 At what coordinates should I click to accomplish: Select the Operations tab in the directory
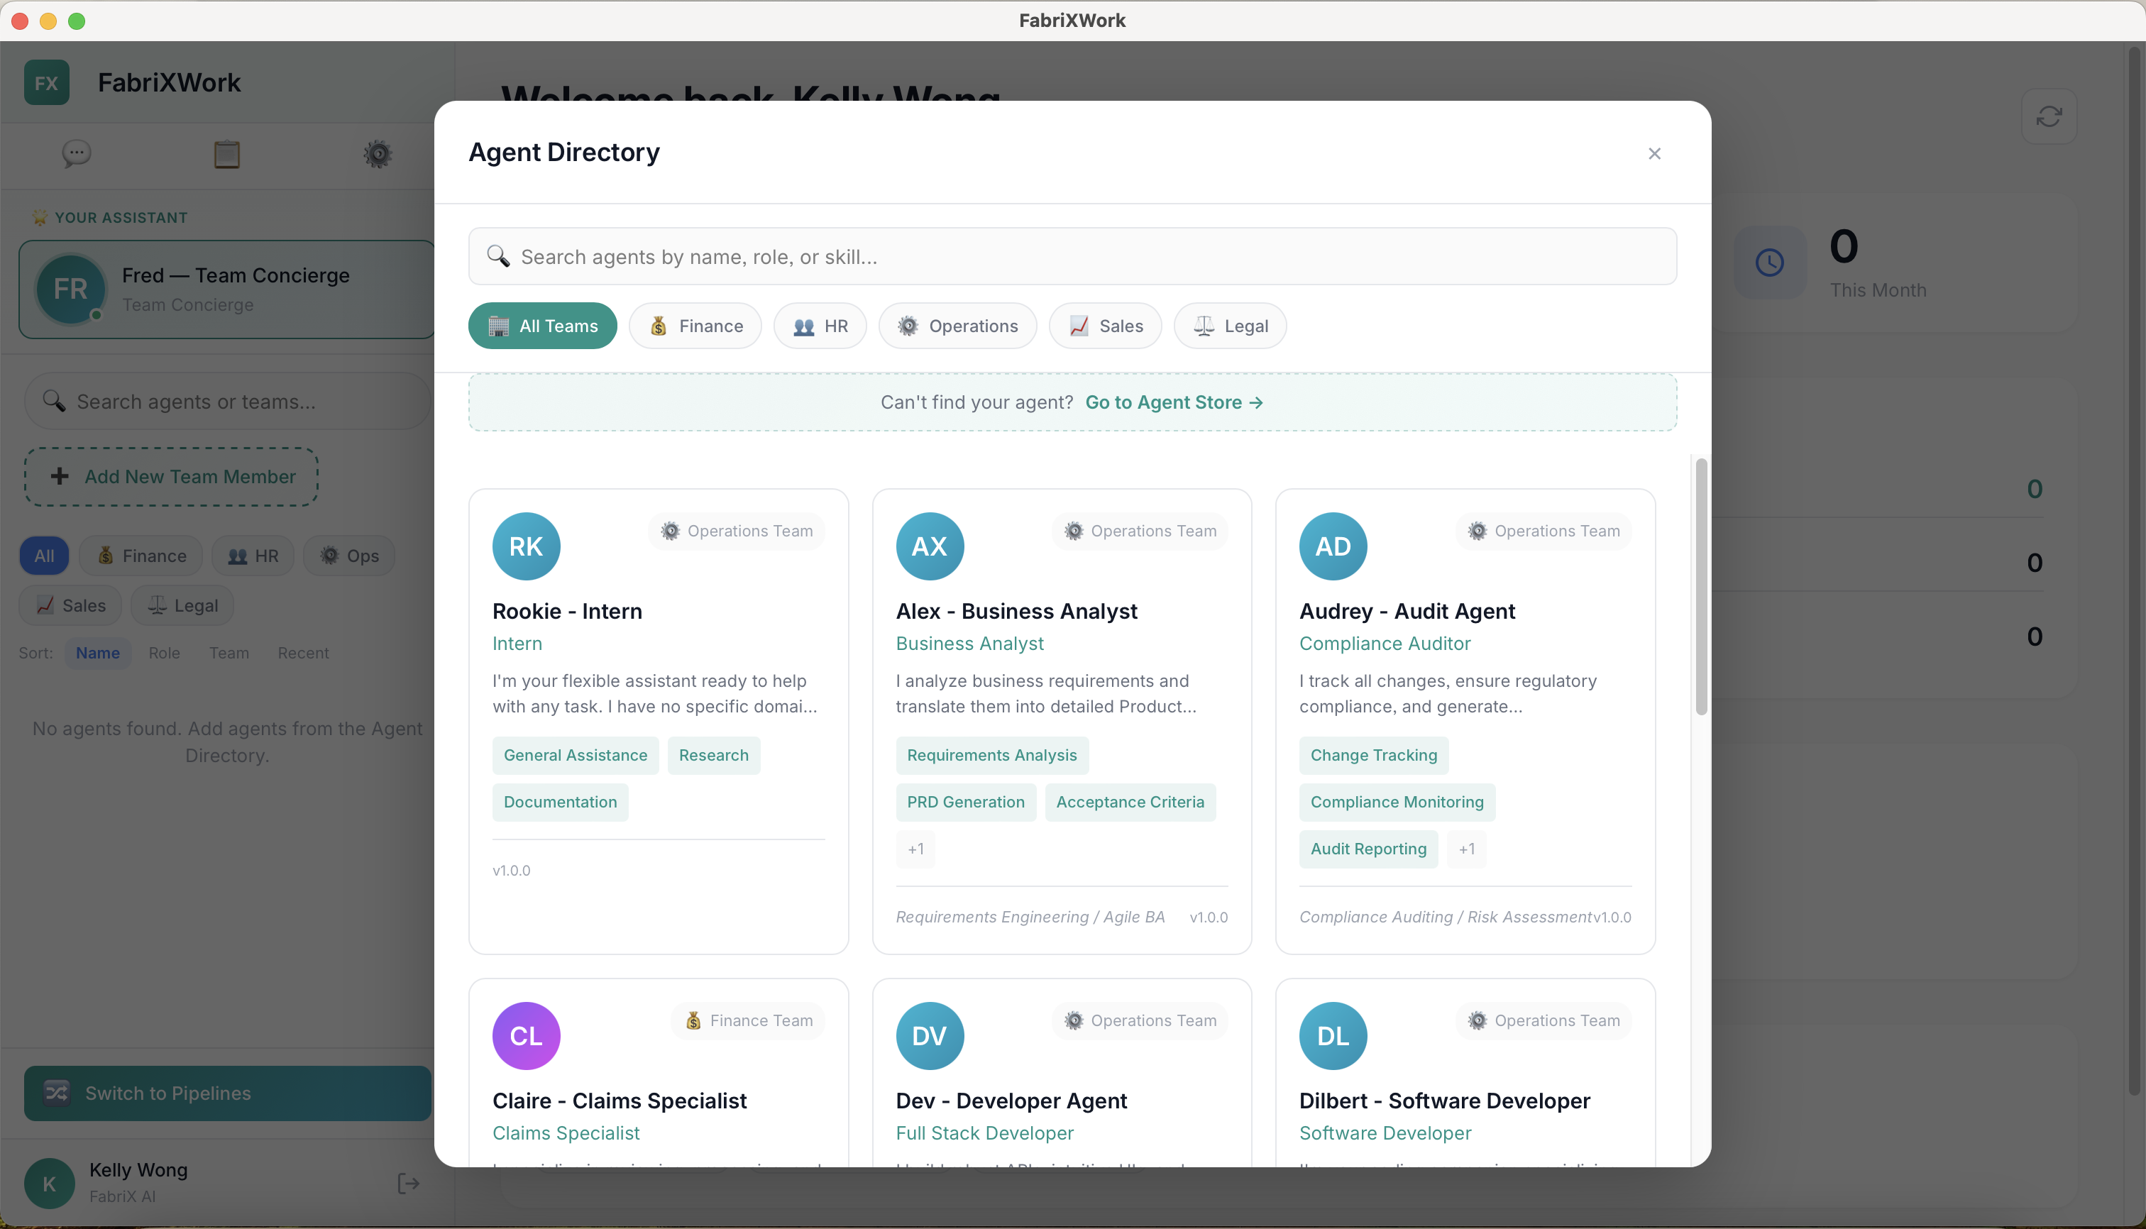[x=957, y=326]
